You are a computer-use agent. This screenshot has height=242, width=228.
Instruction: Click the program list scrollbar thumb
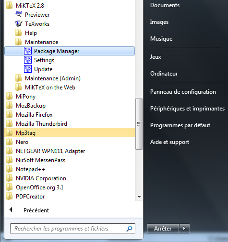point(139,124)
